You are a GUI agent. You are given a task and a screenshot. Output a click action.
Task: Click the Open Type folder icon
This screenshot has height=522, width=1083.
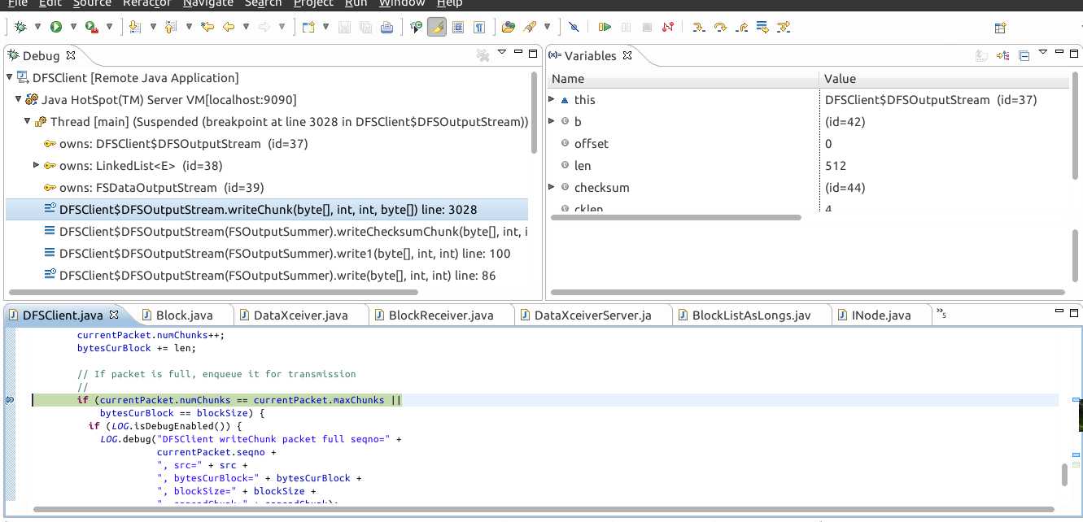tap(509, 27)
